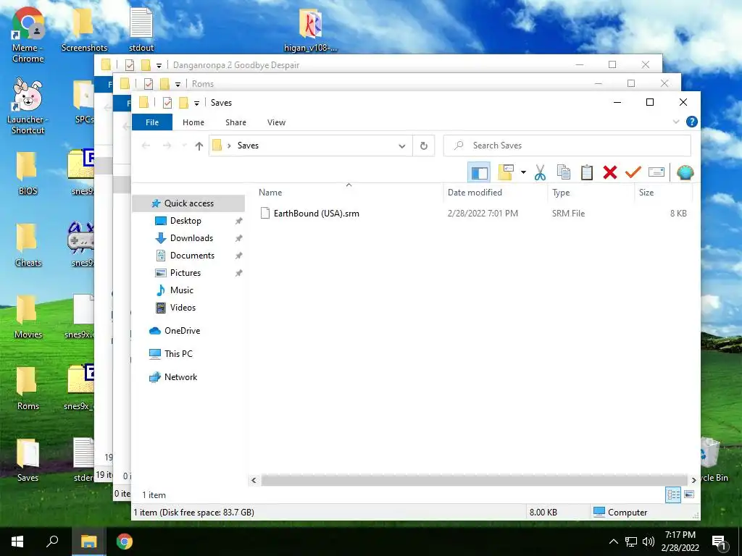Select Network in the navigation pane
This screenshot has height=556, width=742.
pos(180,377)
